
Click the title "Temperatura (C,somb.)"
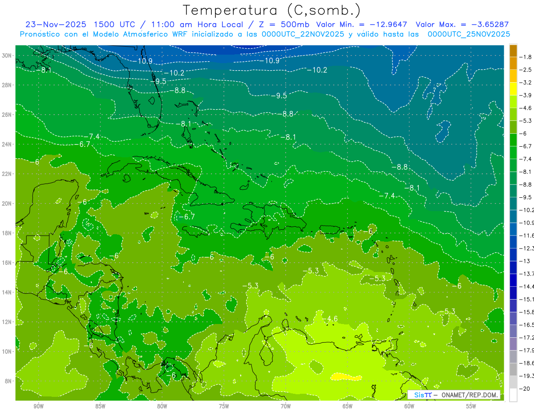pyautogui.click(x=272, y=10)
